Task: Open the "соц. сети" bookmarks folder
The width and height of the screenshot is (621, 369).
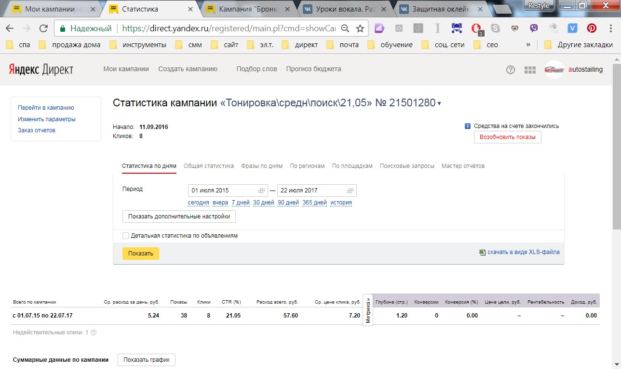Action: coord(443,45)
